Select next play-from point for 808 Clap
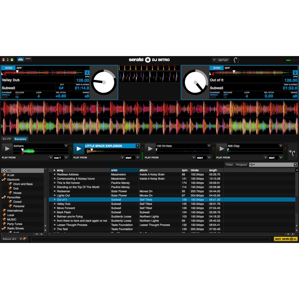This screenshot has width=299, height=299. point(281,158)
